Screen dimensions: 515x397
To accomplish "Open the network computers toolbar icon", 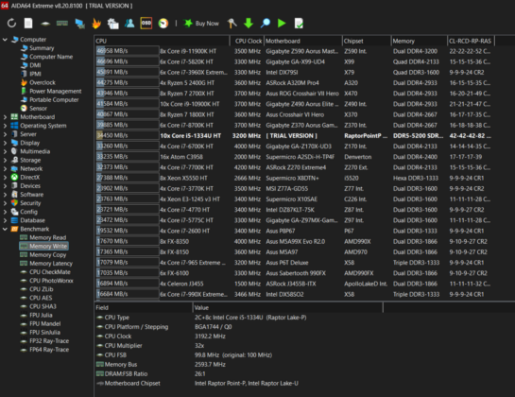I will click(79, 23).
